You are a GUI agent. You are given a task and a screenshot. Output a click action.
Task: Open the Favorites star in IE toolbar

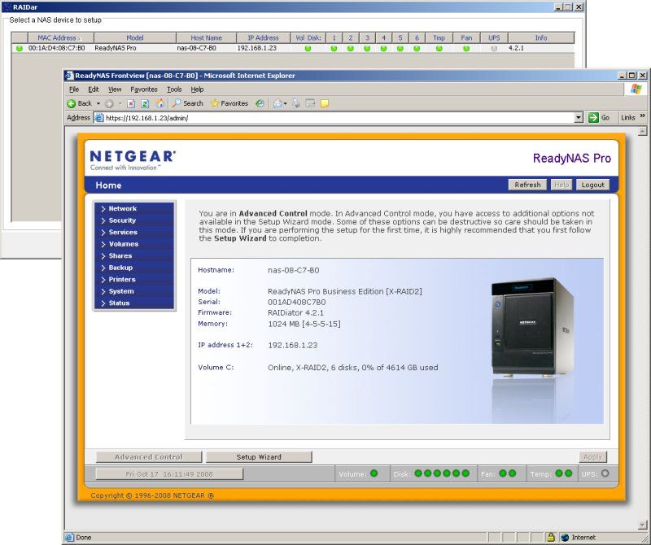pyautogui.click(x=215, y=103)
